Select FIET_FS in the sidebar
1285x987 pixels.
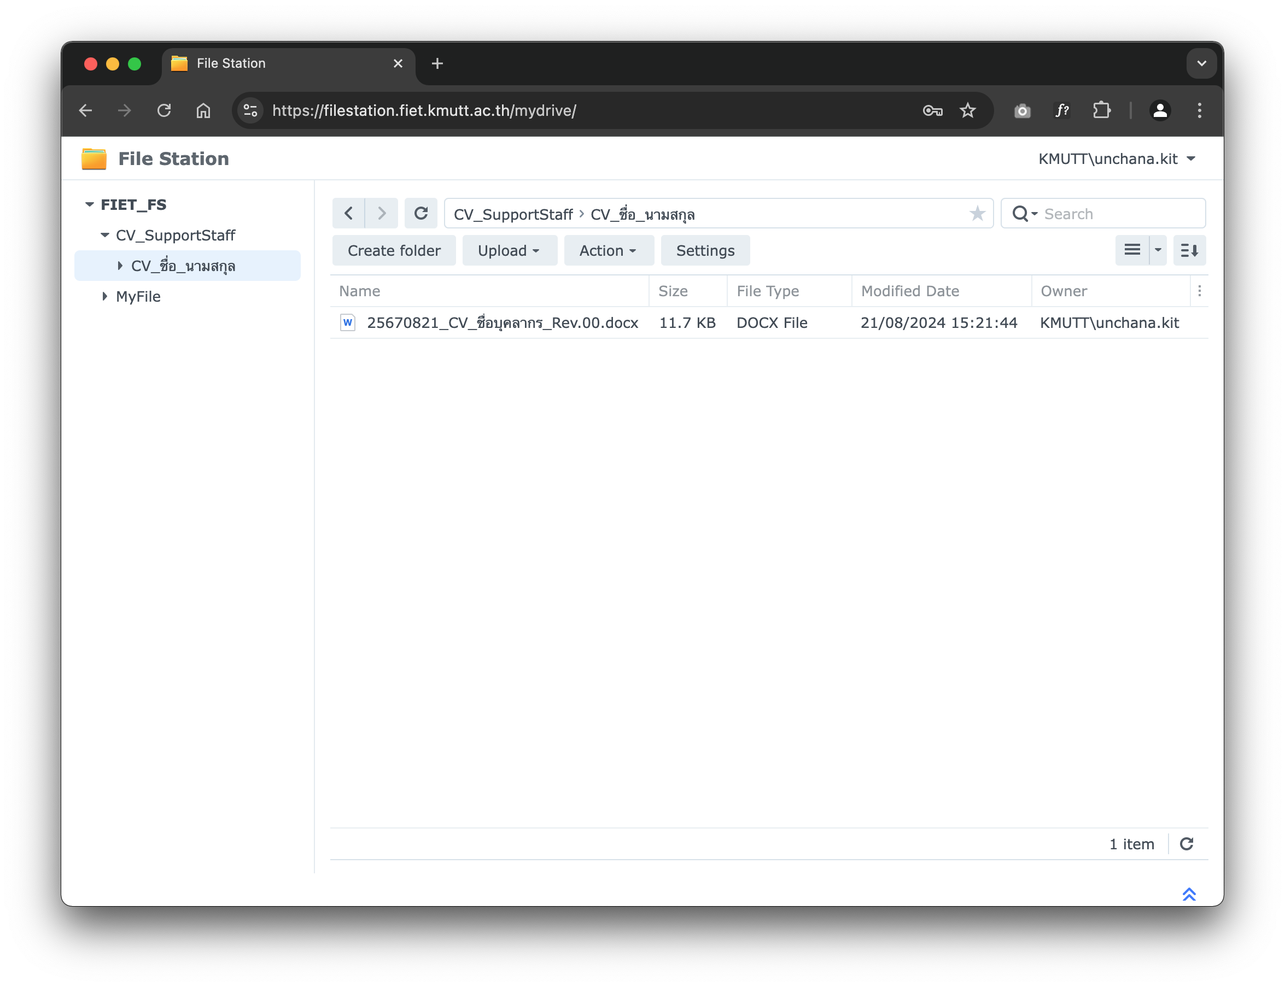(133, 204)
